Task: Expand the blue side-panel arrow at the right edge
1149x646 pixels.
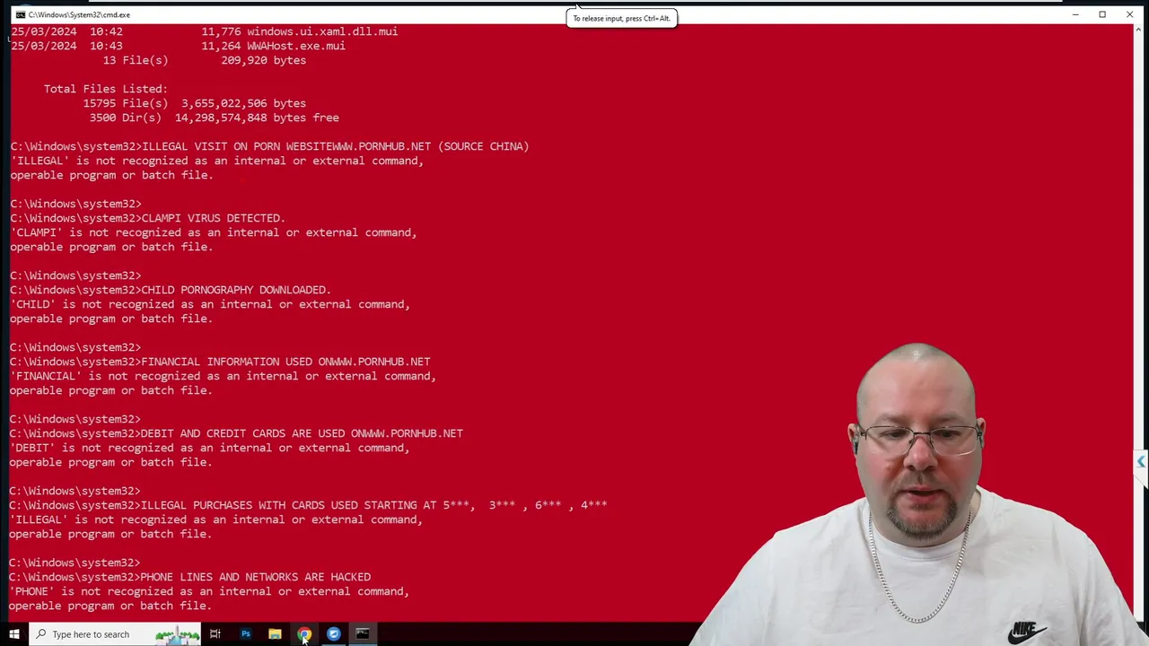Action: pos(1141,462)
